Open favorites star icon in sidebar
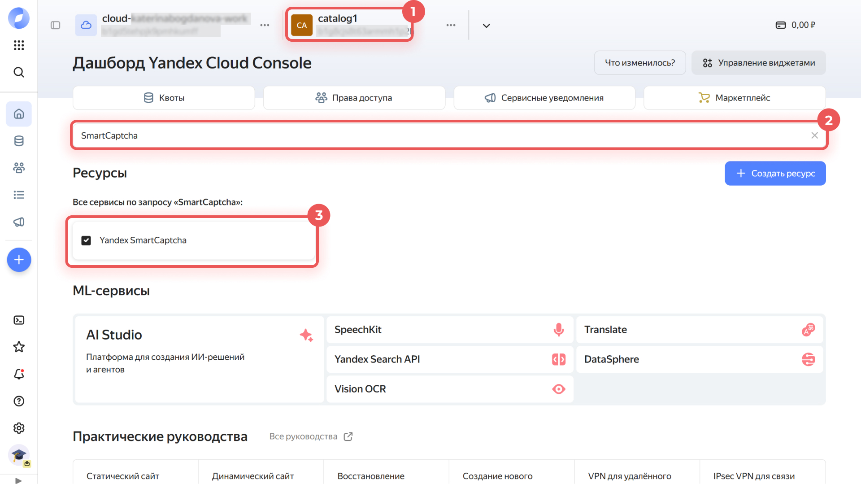 [x=19, y=347]
